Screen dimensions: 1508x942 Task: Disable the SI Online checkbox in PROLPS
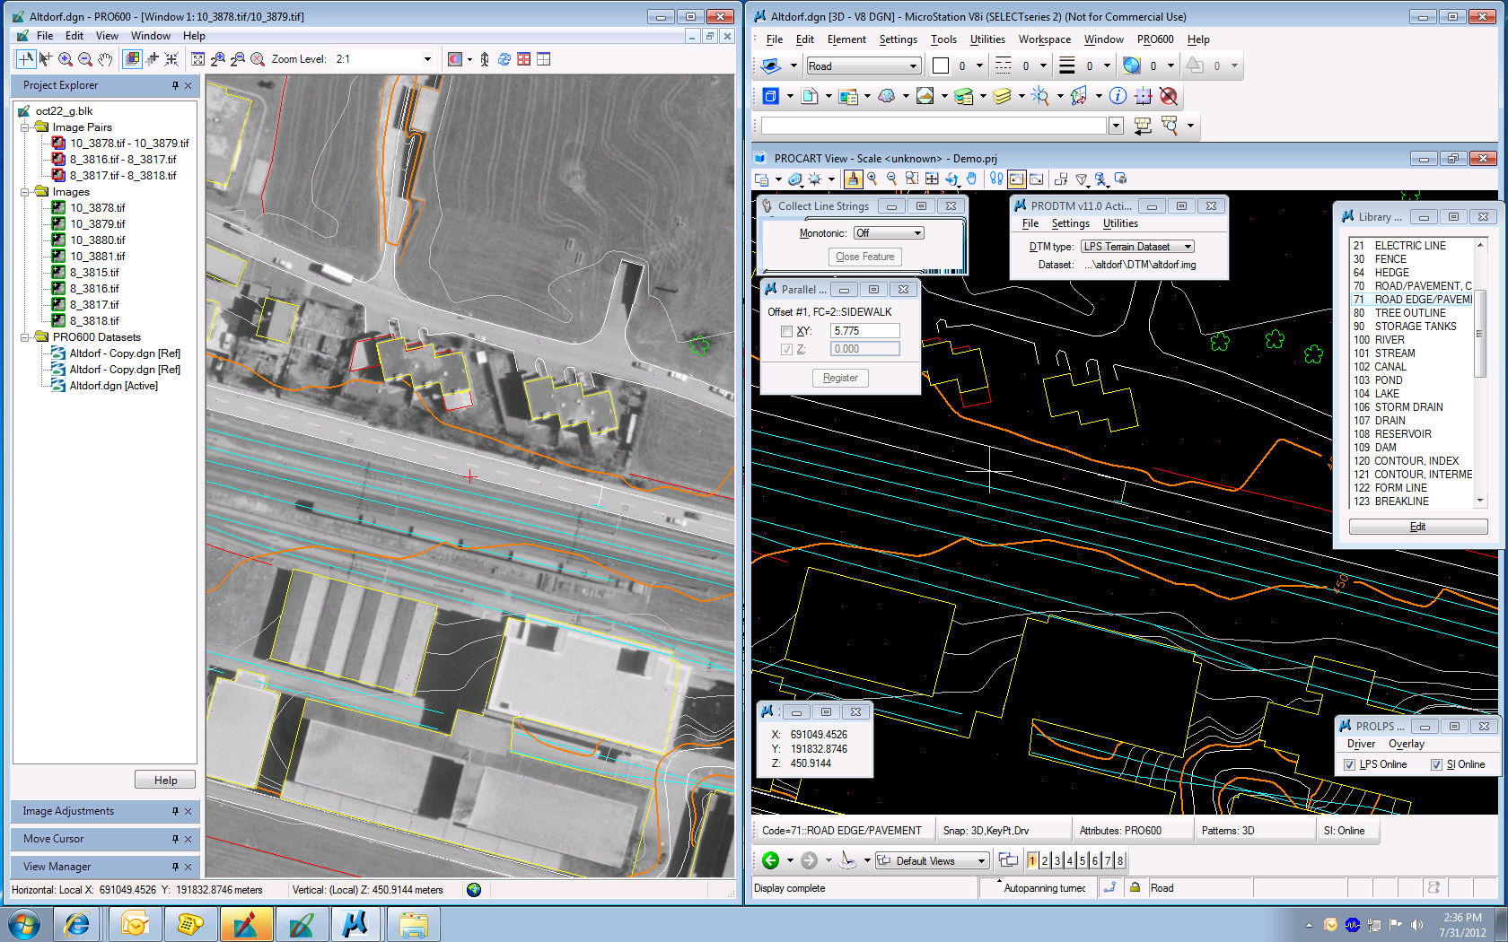1437,764
